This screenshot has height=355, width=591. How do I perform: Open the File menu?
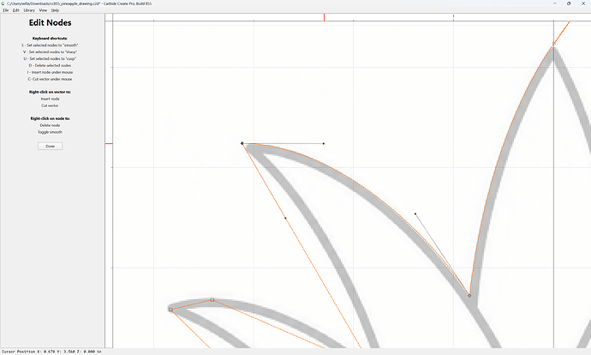pyautogui.click(x=6, y=10)
